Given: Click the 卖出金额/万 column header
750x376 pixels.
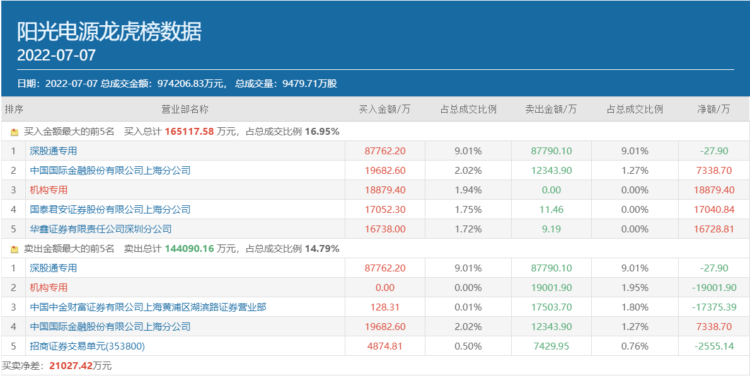Looking at the screenshot, I should [551, 109].
